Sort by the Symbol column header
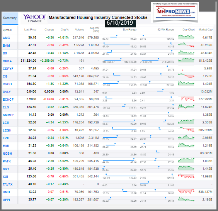 tap(7, 30)
